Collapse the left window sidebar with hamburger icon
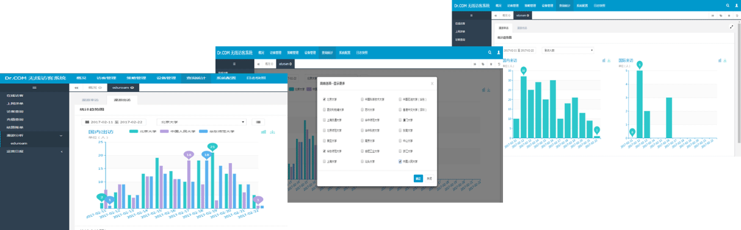 click(34, 88)
